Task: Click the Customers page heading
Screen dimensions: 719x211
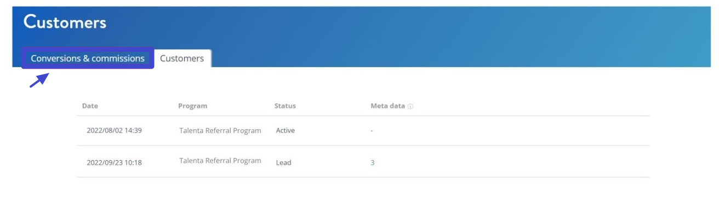Action: [x=65, y=22]
